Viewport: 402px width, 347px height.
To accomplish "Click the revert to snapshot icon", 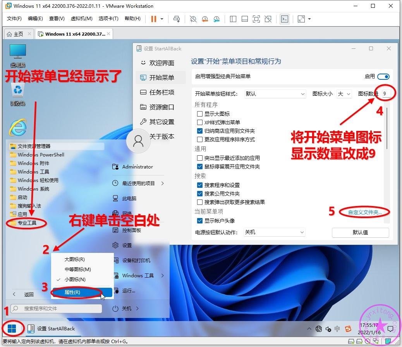I will tap(205, 19).
